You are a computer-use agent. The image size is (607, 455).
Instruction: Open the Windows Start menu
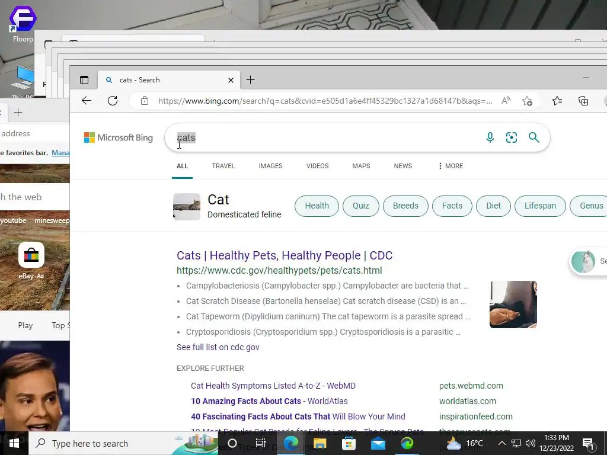(x=14, y=443)
